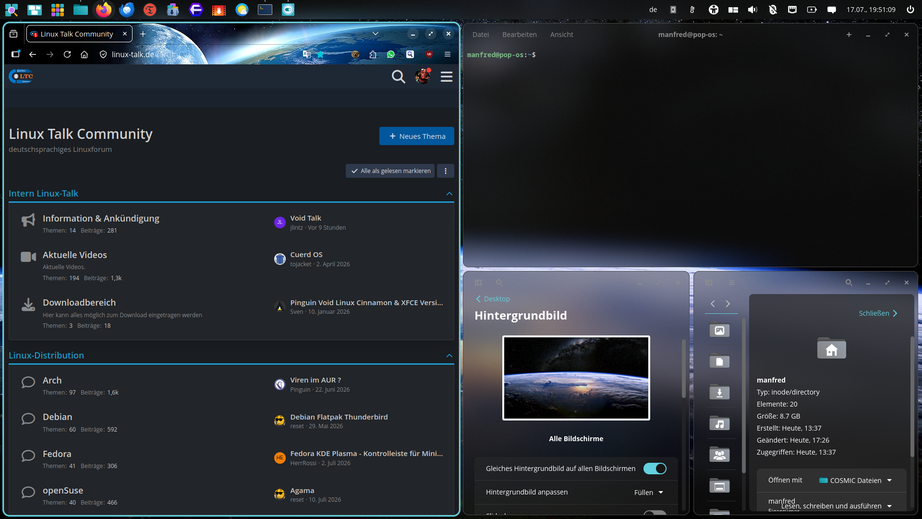Open the Debian forum section
Viewport: 922px width, 519px height.
57,417
